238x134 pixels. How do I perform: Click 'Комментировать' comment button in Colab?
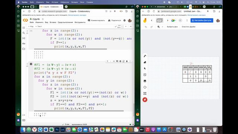(97, 20)
